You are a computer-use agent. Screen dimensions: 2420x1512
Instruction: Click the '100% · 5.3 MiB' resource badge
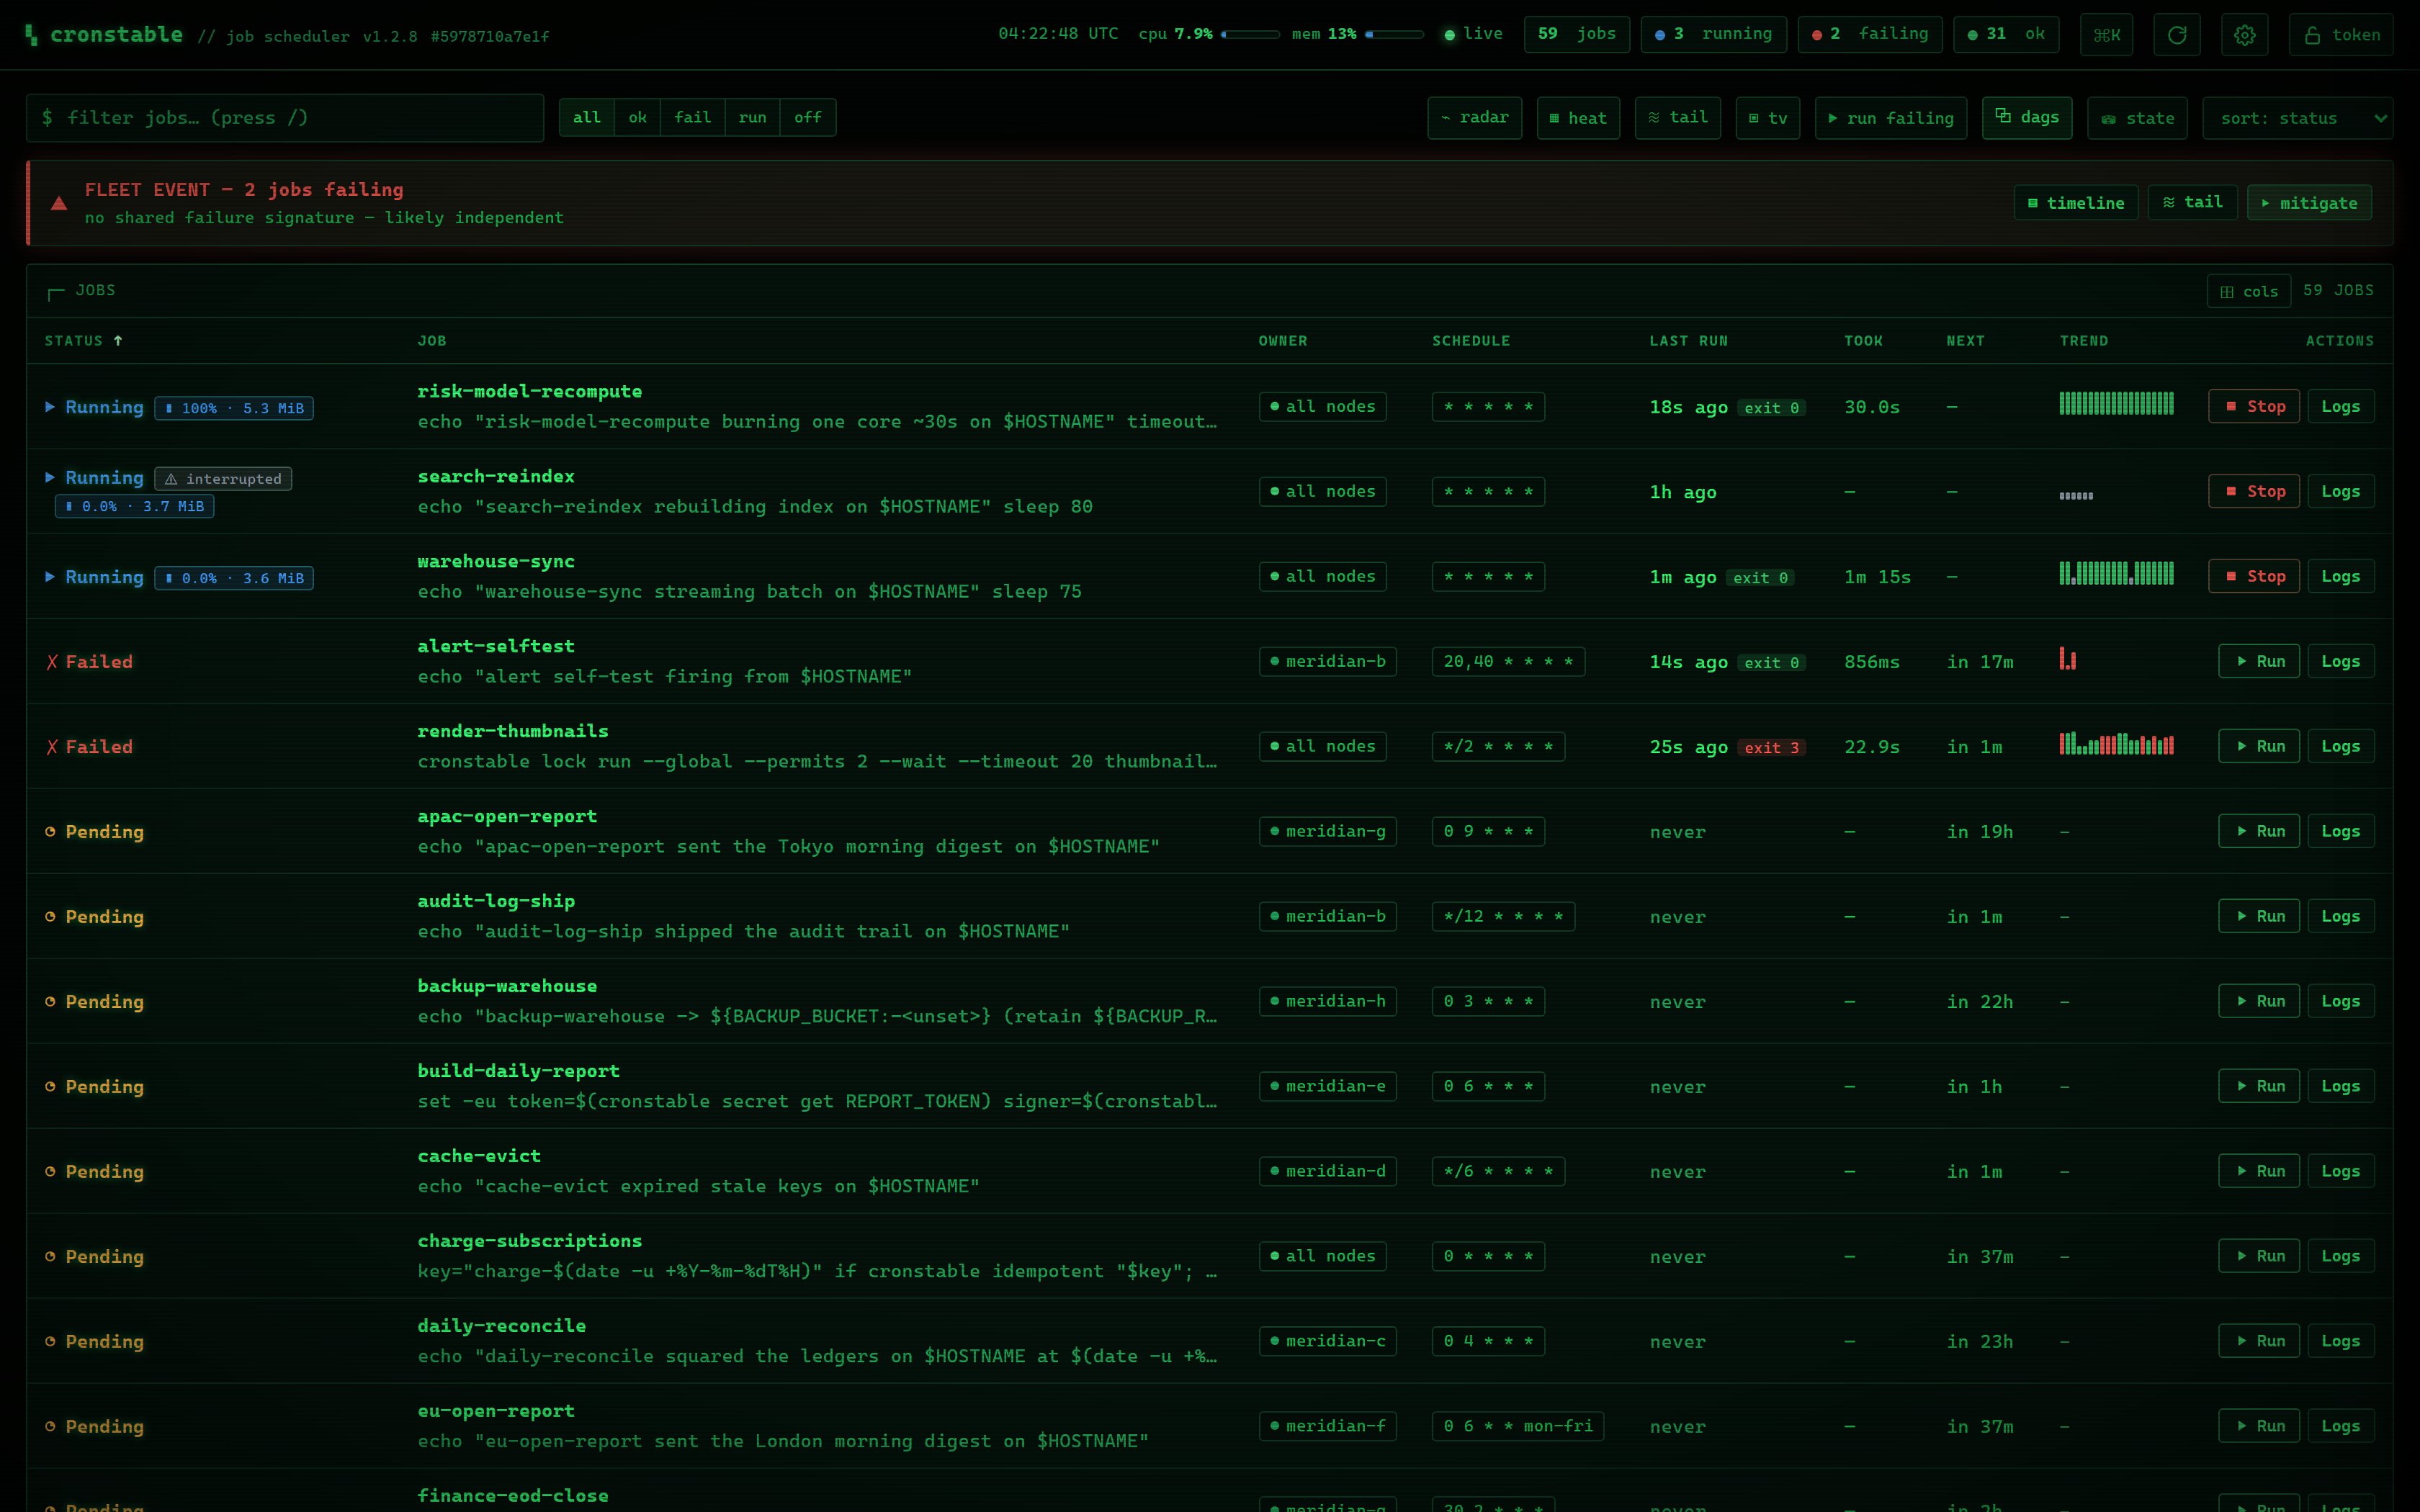234,408
